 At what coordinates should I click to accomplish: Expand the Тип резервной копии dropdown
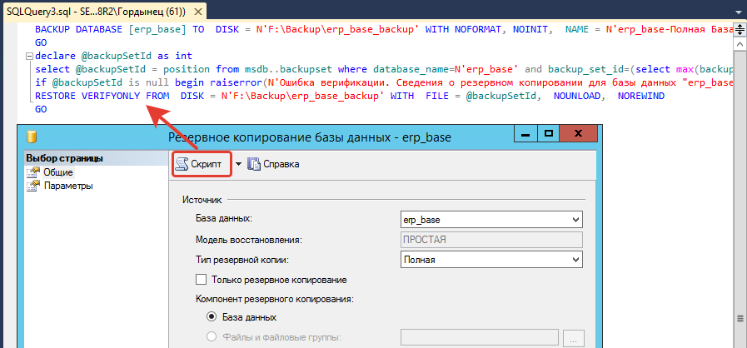pyautogui.click(x=575, y=260)
